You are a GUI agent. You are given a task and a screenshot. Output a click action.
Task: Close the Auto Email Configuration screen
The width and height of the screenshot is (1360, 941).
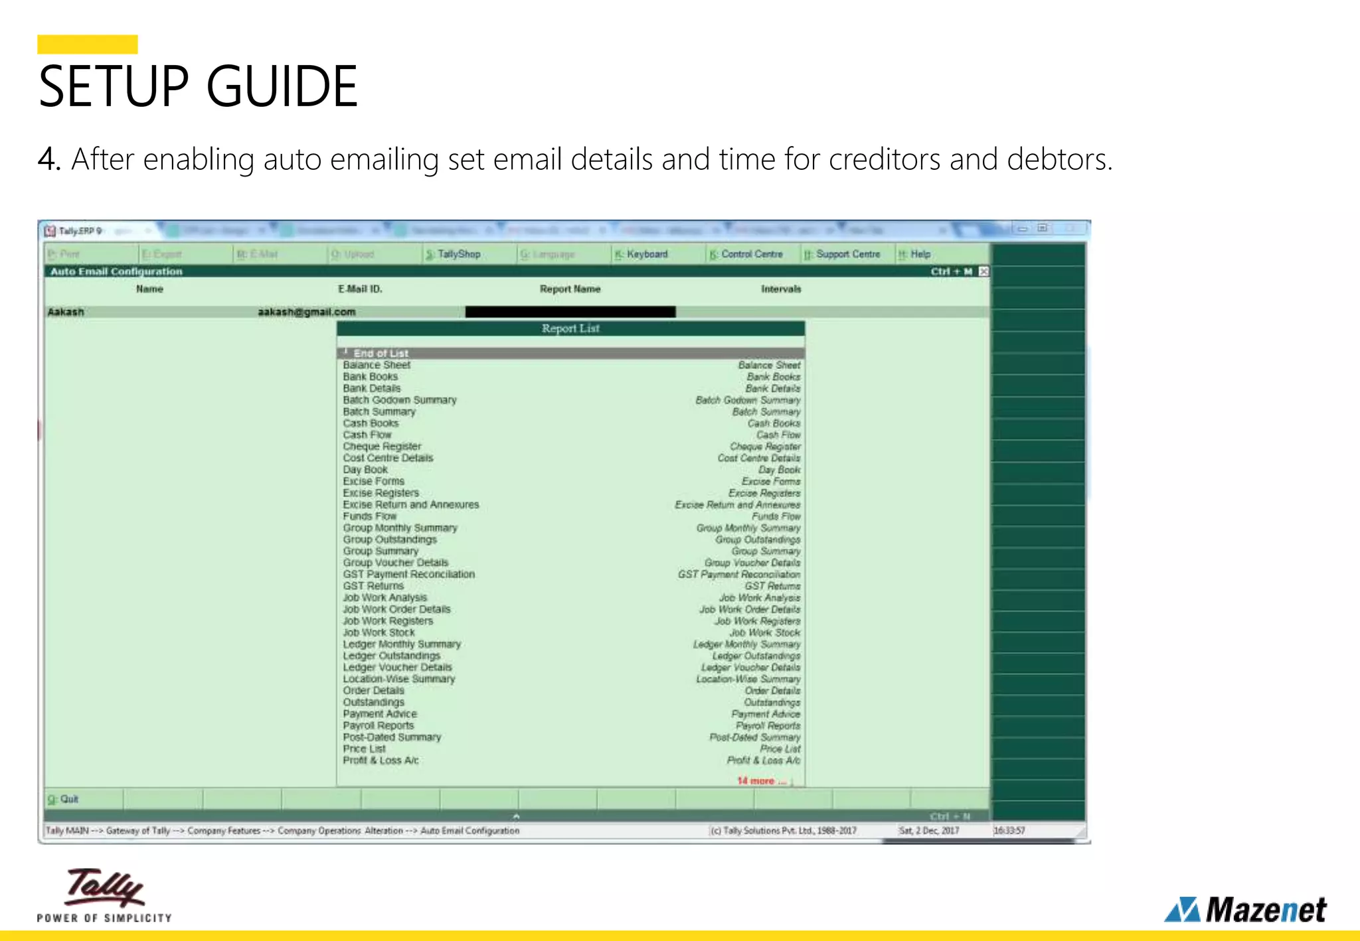point(984,271)
